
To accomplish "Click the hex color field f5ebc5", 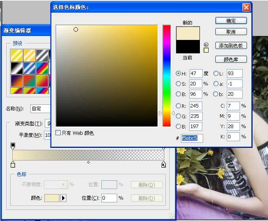I will click(192, 138).
